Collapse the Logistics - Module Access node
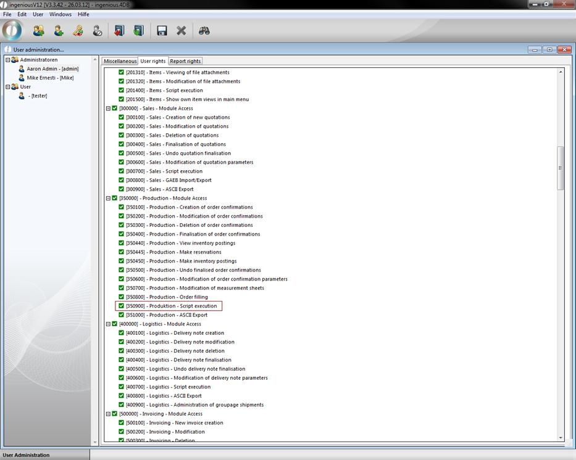The image size is (576, 460). 108,324
